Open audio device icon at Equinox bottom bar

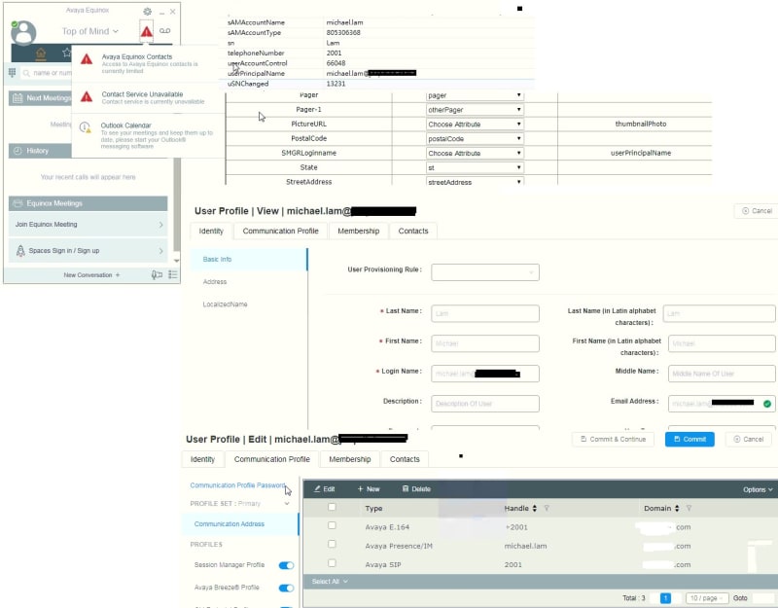pos(157,275)
